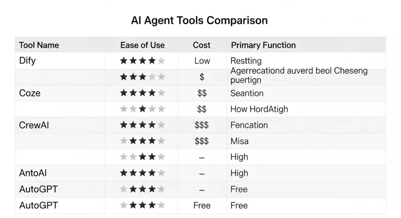Click the gray fifth star in the Coze row
Image resolution: width=401 pixels, height=218 pixels.
pyautogui.click(x=161, y=93)
